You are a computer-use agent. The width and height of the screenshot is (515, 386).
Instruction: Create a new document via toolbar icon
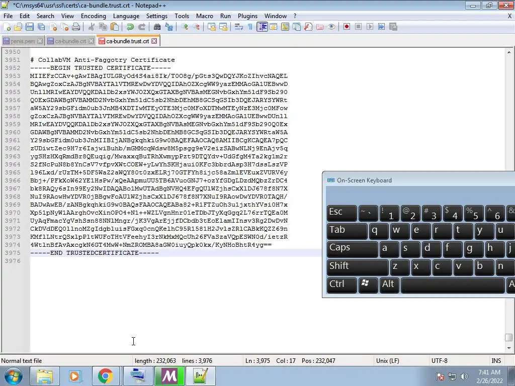[7, 27]
